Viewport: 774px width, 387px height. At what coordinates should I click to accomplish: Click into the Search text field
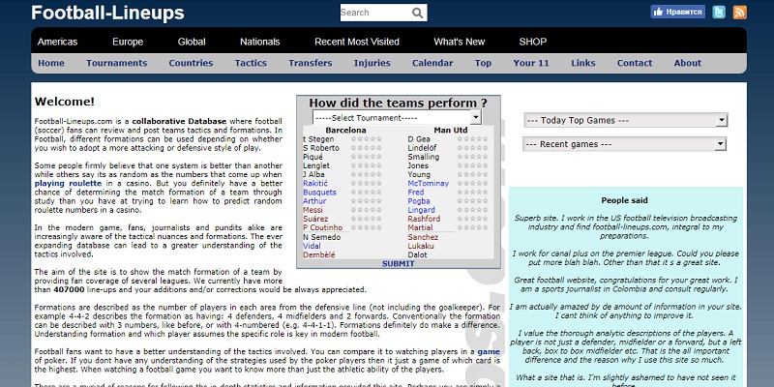pos(373,14)
